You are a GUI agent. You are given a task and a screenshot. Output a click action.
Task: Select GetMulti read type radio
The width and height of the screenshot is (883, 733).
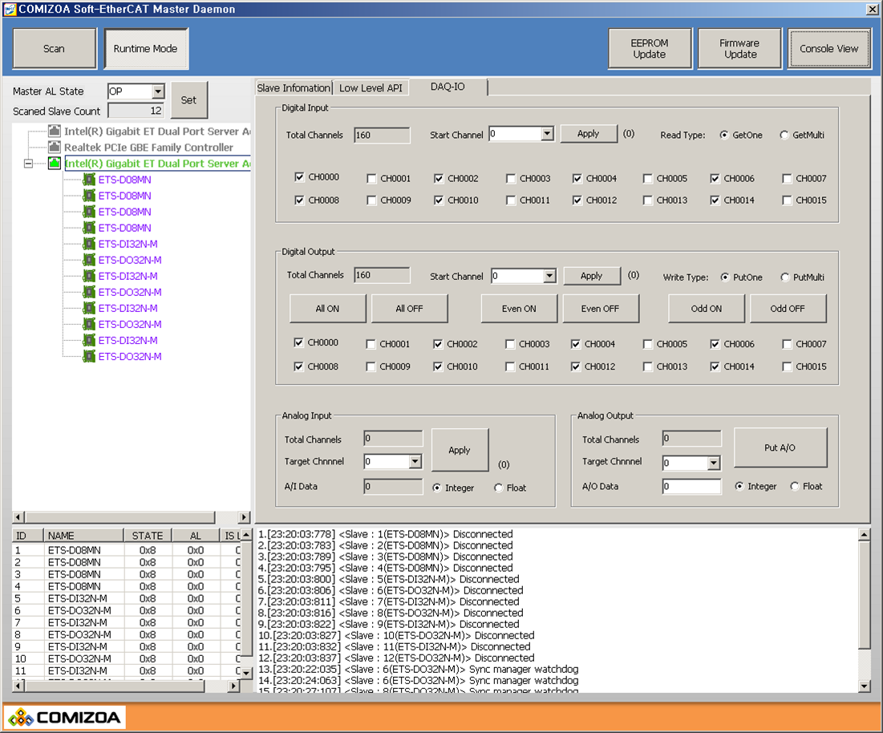click(x=784, y=135)
